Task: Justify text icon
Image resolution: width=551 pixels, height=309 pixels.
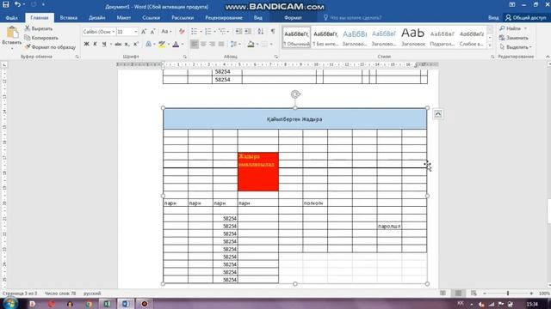Action: point(221,44)
